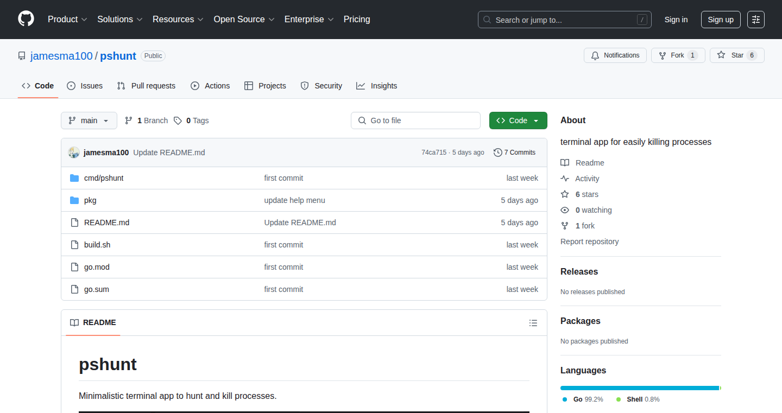
Task: Focus the Go to file search box
Action: pyautogui.click(x=415, y=120)
